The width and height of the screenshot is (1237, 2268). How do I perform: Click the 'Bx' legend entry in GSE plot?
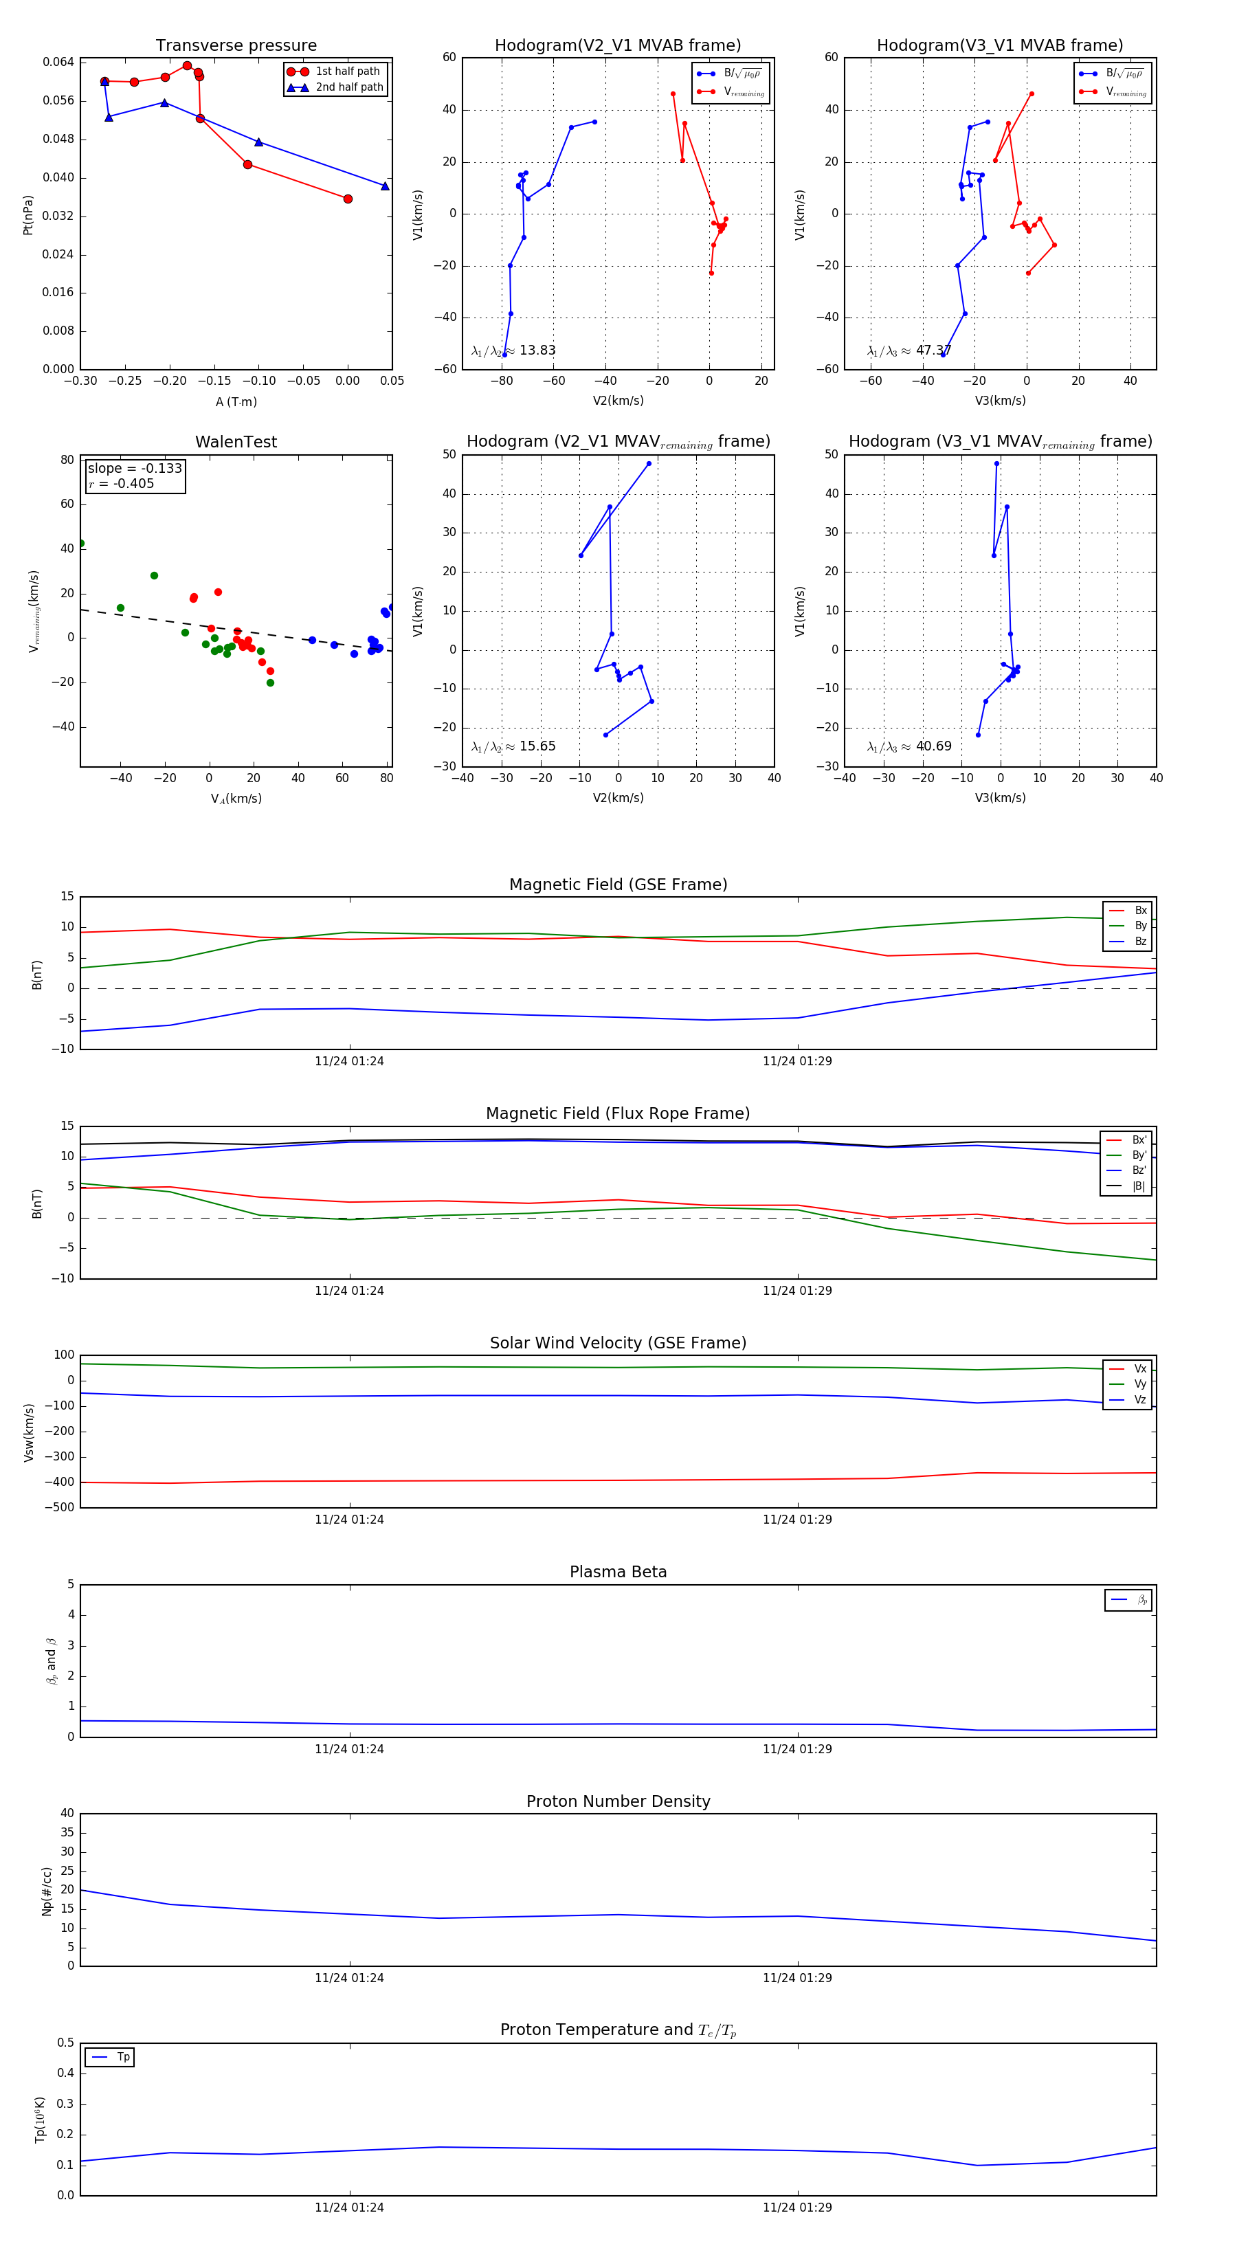pyautogui.click(x=1128, y=911)
